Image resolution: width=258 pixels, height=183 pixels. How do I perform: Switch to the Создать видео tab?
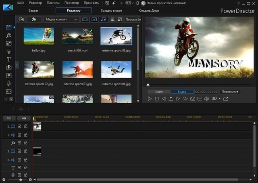[112, 10]
